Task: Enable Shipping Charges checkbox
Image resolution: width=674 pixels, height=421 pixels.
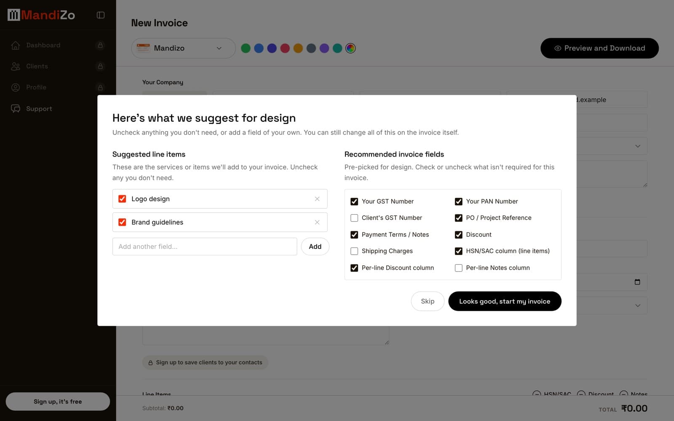Action: (354, 251)
